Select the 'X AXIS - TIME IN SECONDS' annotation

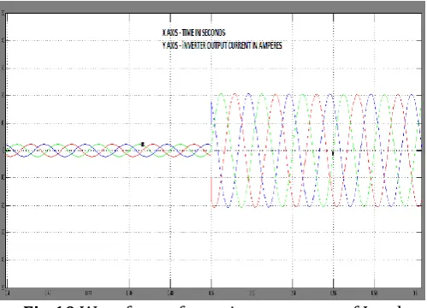coord(193,33)
